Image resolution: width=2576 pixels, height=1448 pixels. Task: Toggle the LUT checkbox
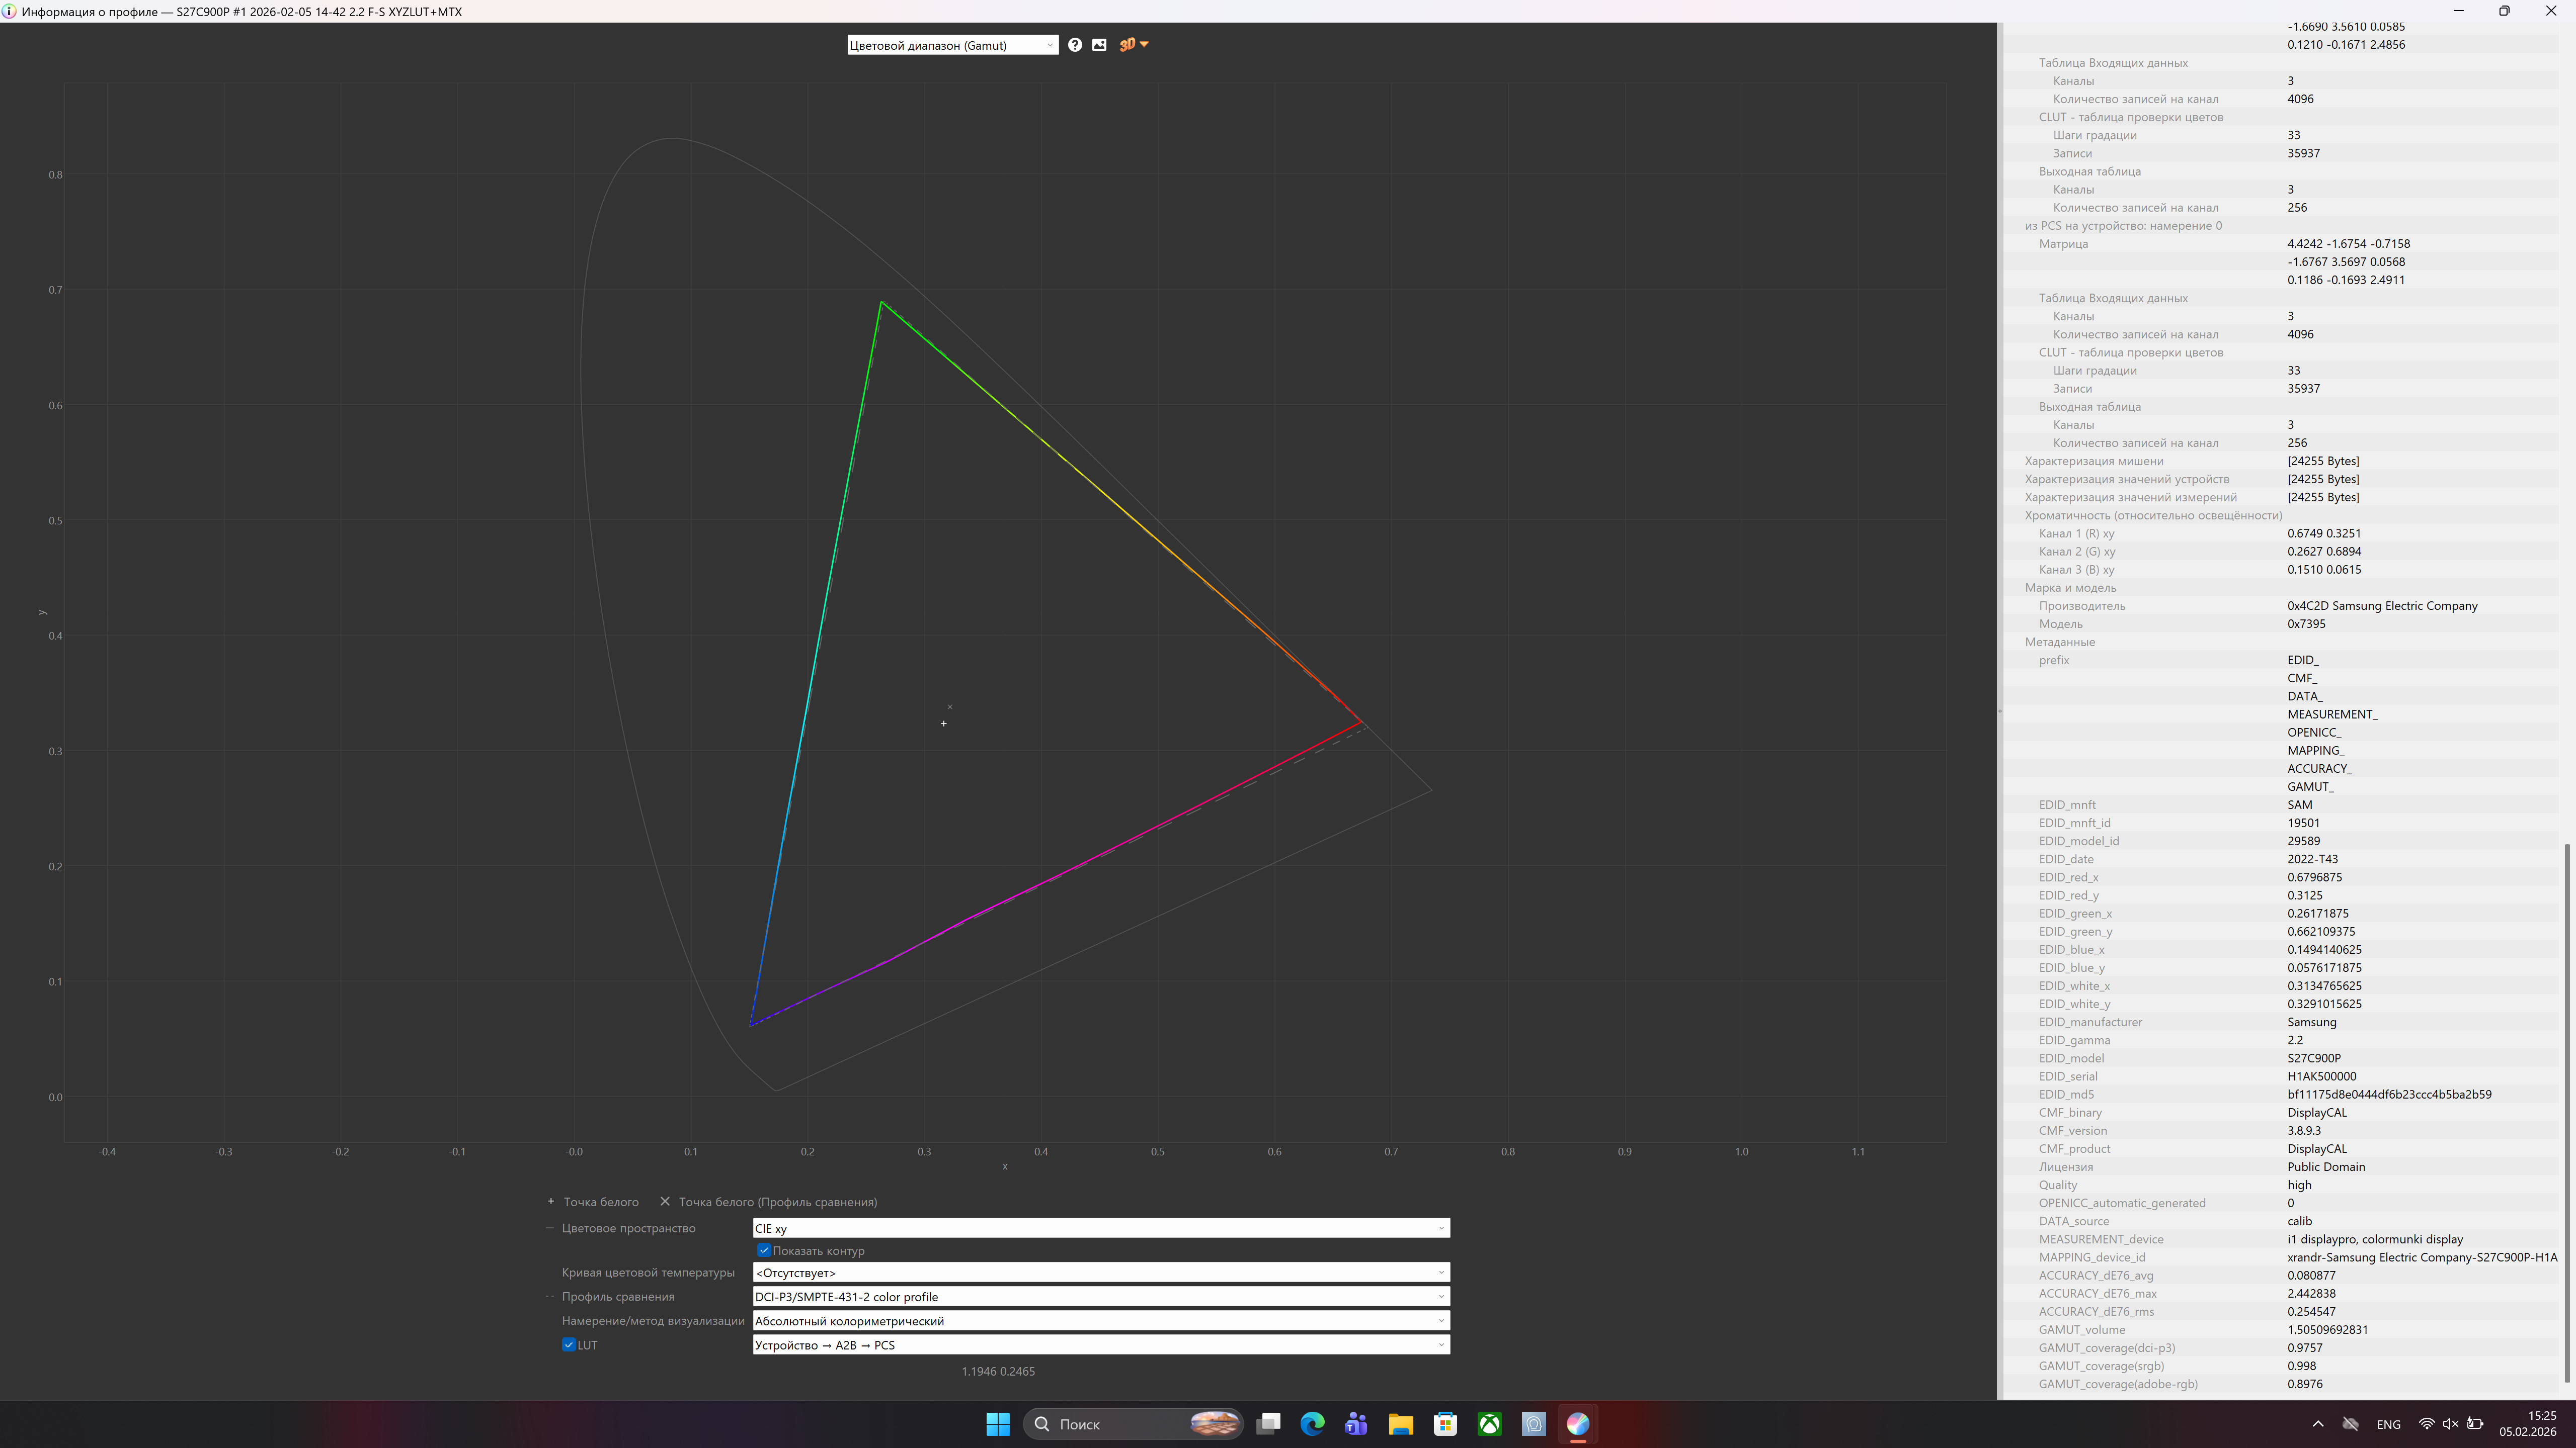569,1345
